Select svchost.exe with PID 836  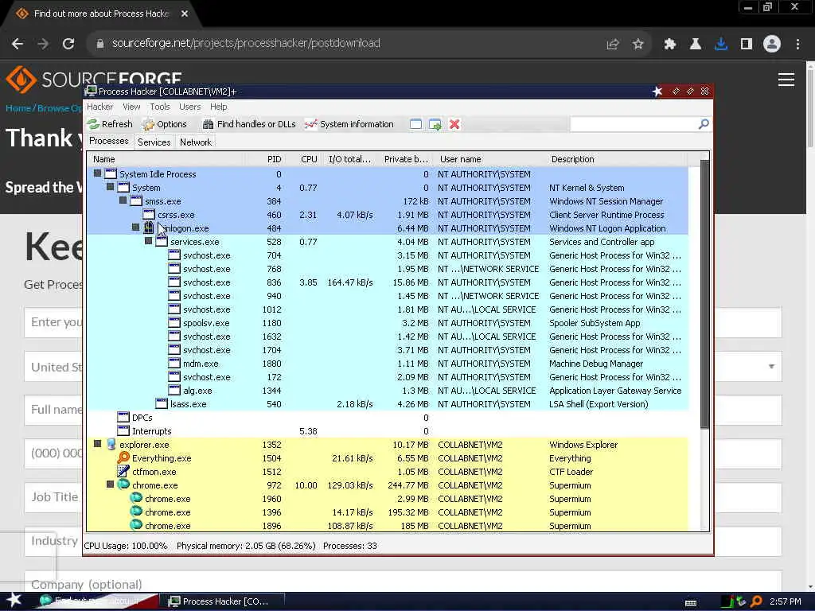(388, 282)
